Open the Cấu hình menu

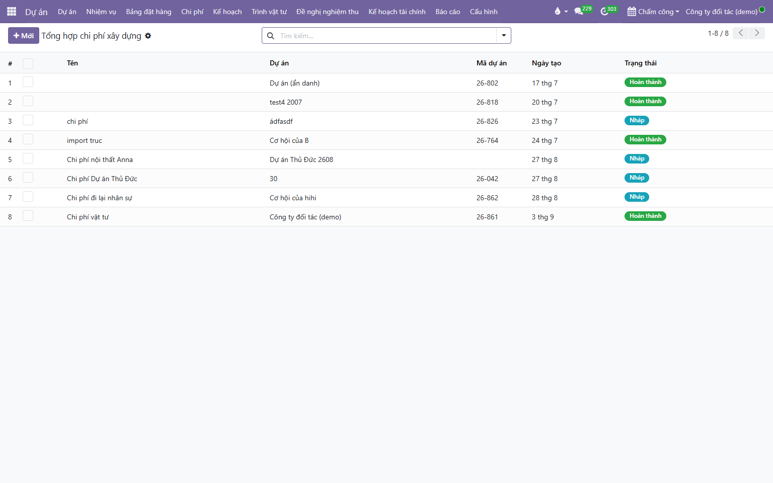coord(484,12)
